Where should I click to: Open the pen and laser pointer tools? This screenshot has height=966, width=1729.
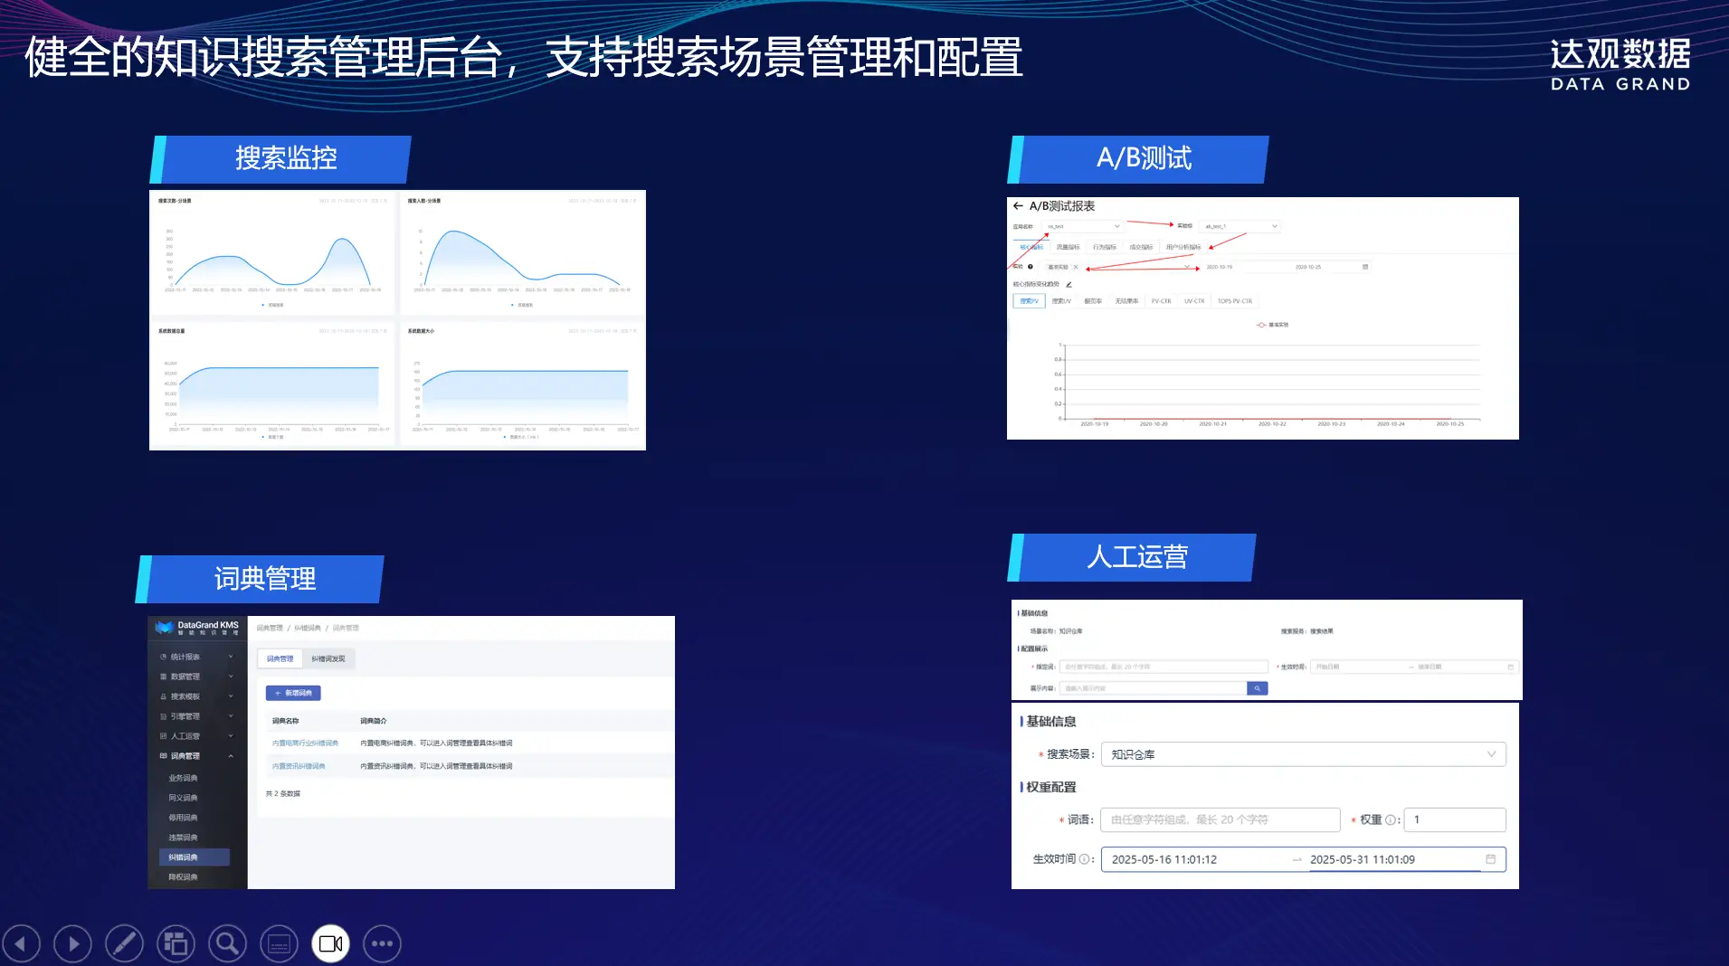coord(124,944)
